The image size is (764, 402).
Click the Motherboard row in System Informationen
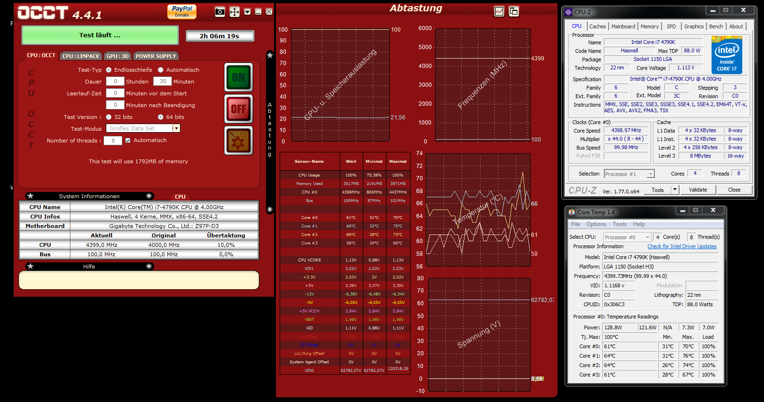pos(139,226)
